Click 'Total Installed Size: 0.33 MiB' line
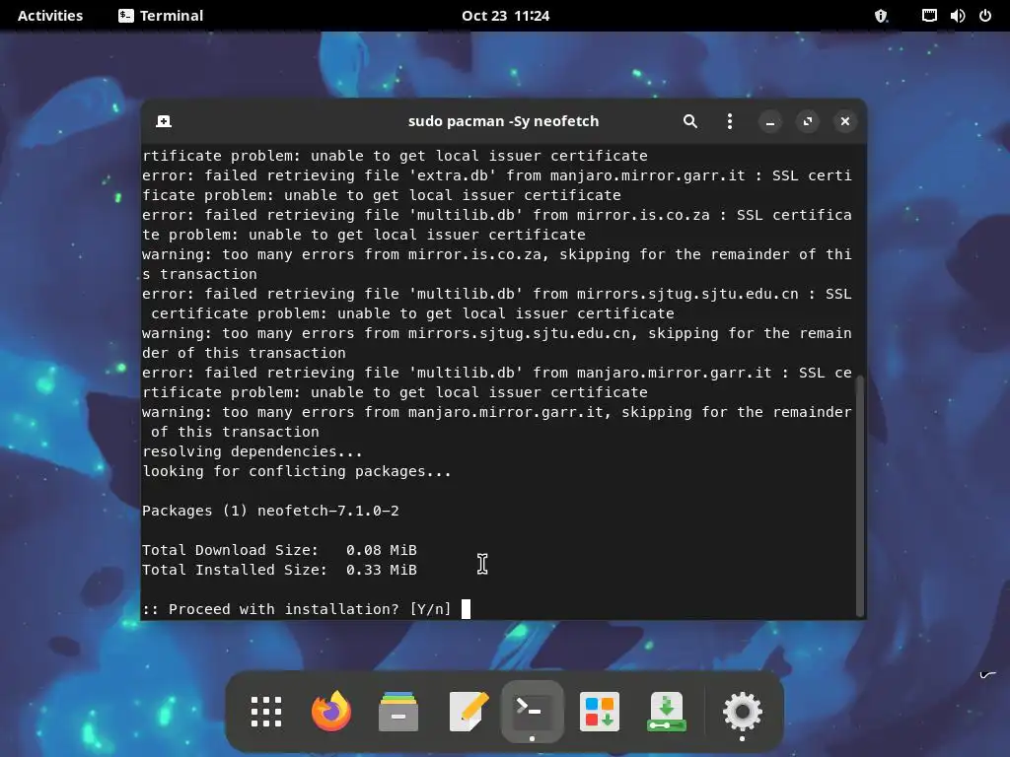This screenshot has width=1010, height=757. click(x=279, y=570)
